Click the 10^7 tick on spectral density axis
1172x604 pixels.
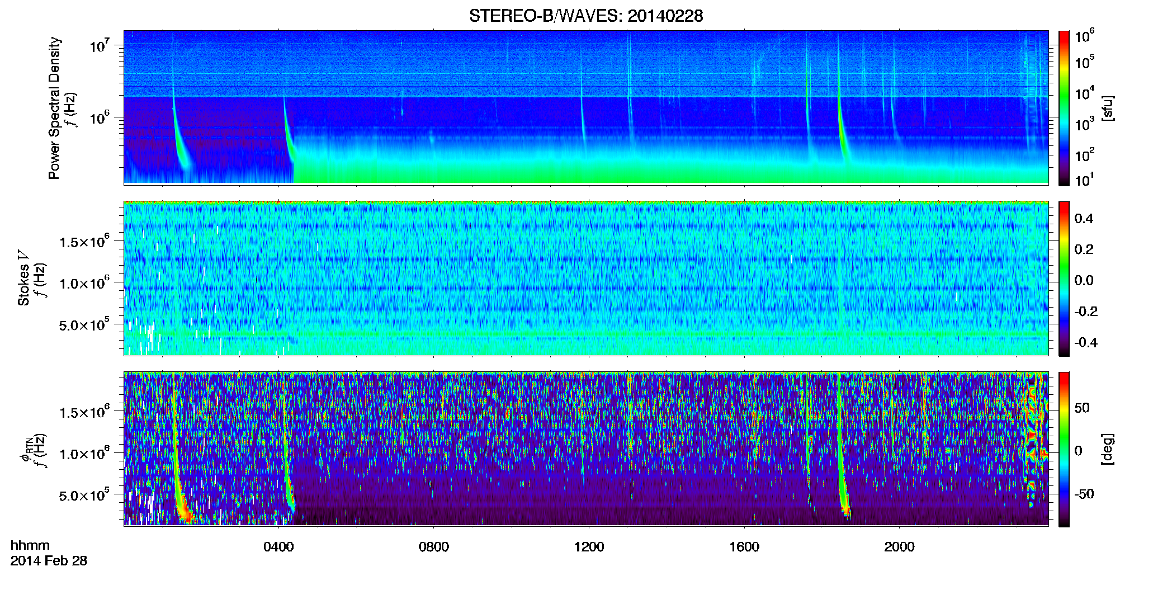point(100,45)
